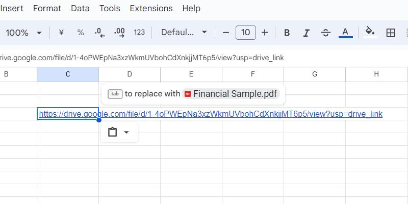The image size is (408, 204).
Task: Open the drive.google.com hyperlink in cell
Action: pos(211,114)
